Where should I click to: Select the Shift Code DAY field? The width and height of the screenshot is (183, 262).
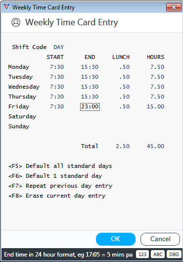point(59,47)
